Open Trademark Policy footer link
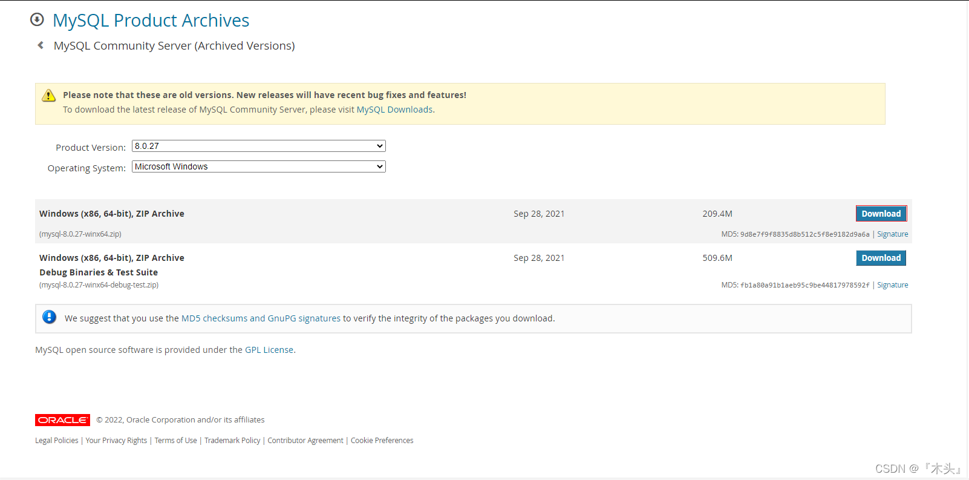The height and width of the screenshot is (480, 969). [x=232, y=441]
